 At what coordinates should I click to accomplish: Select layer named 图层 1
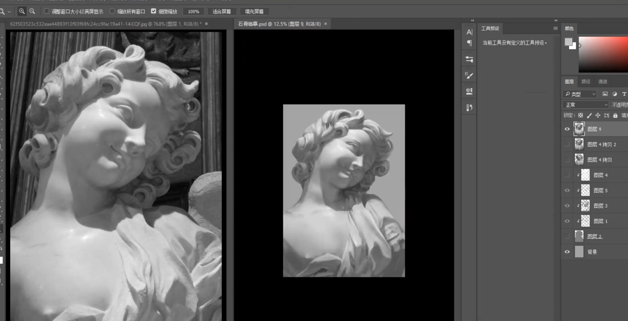[x=600, y=221]
